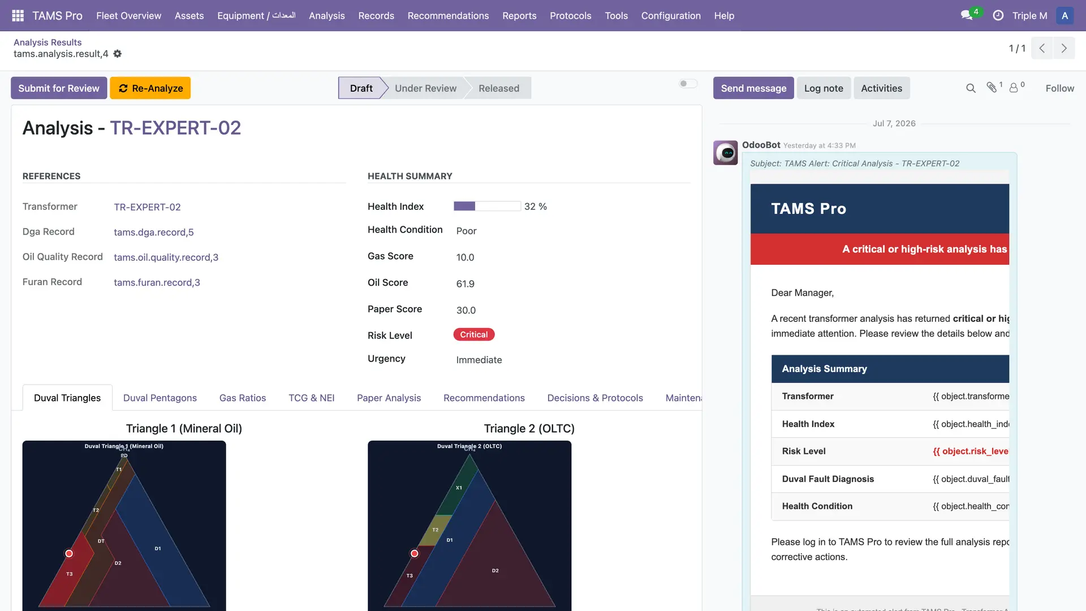Select the Draft status stage
Screen dimensions: 1086x611
361,88
